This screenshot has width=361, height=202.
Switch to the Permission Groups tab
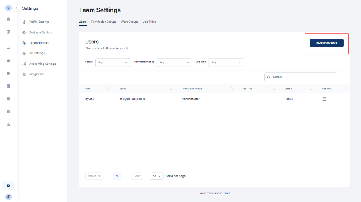pyautogui.click(x=104, y=22)
